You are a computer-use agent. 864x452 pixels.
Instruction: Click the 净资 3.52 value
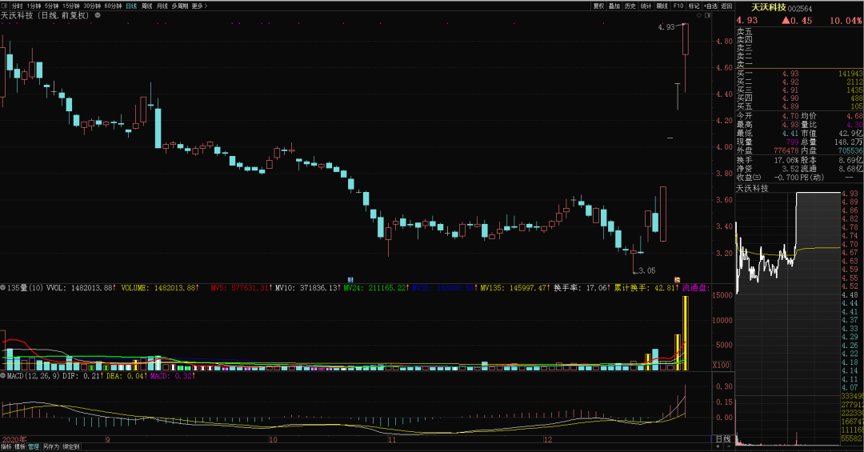tap(790, 169)
